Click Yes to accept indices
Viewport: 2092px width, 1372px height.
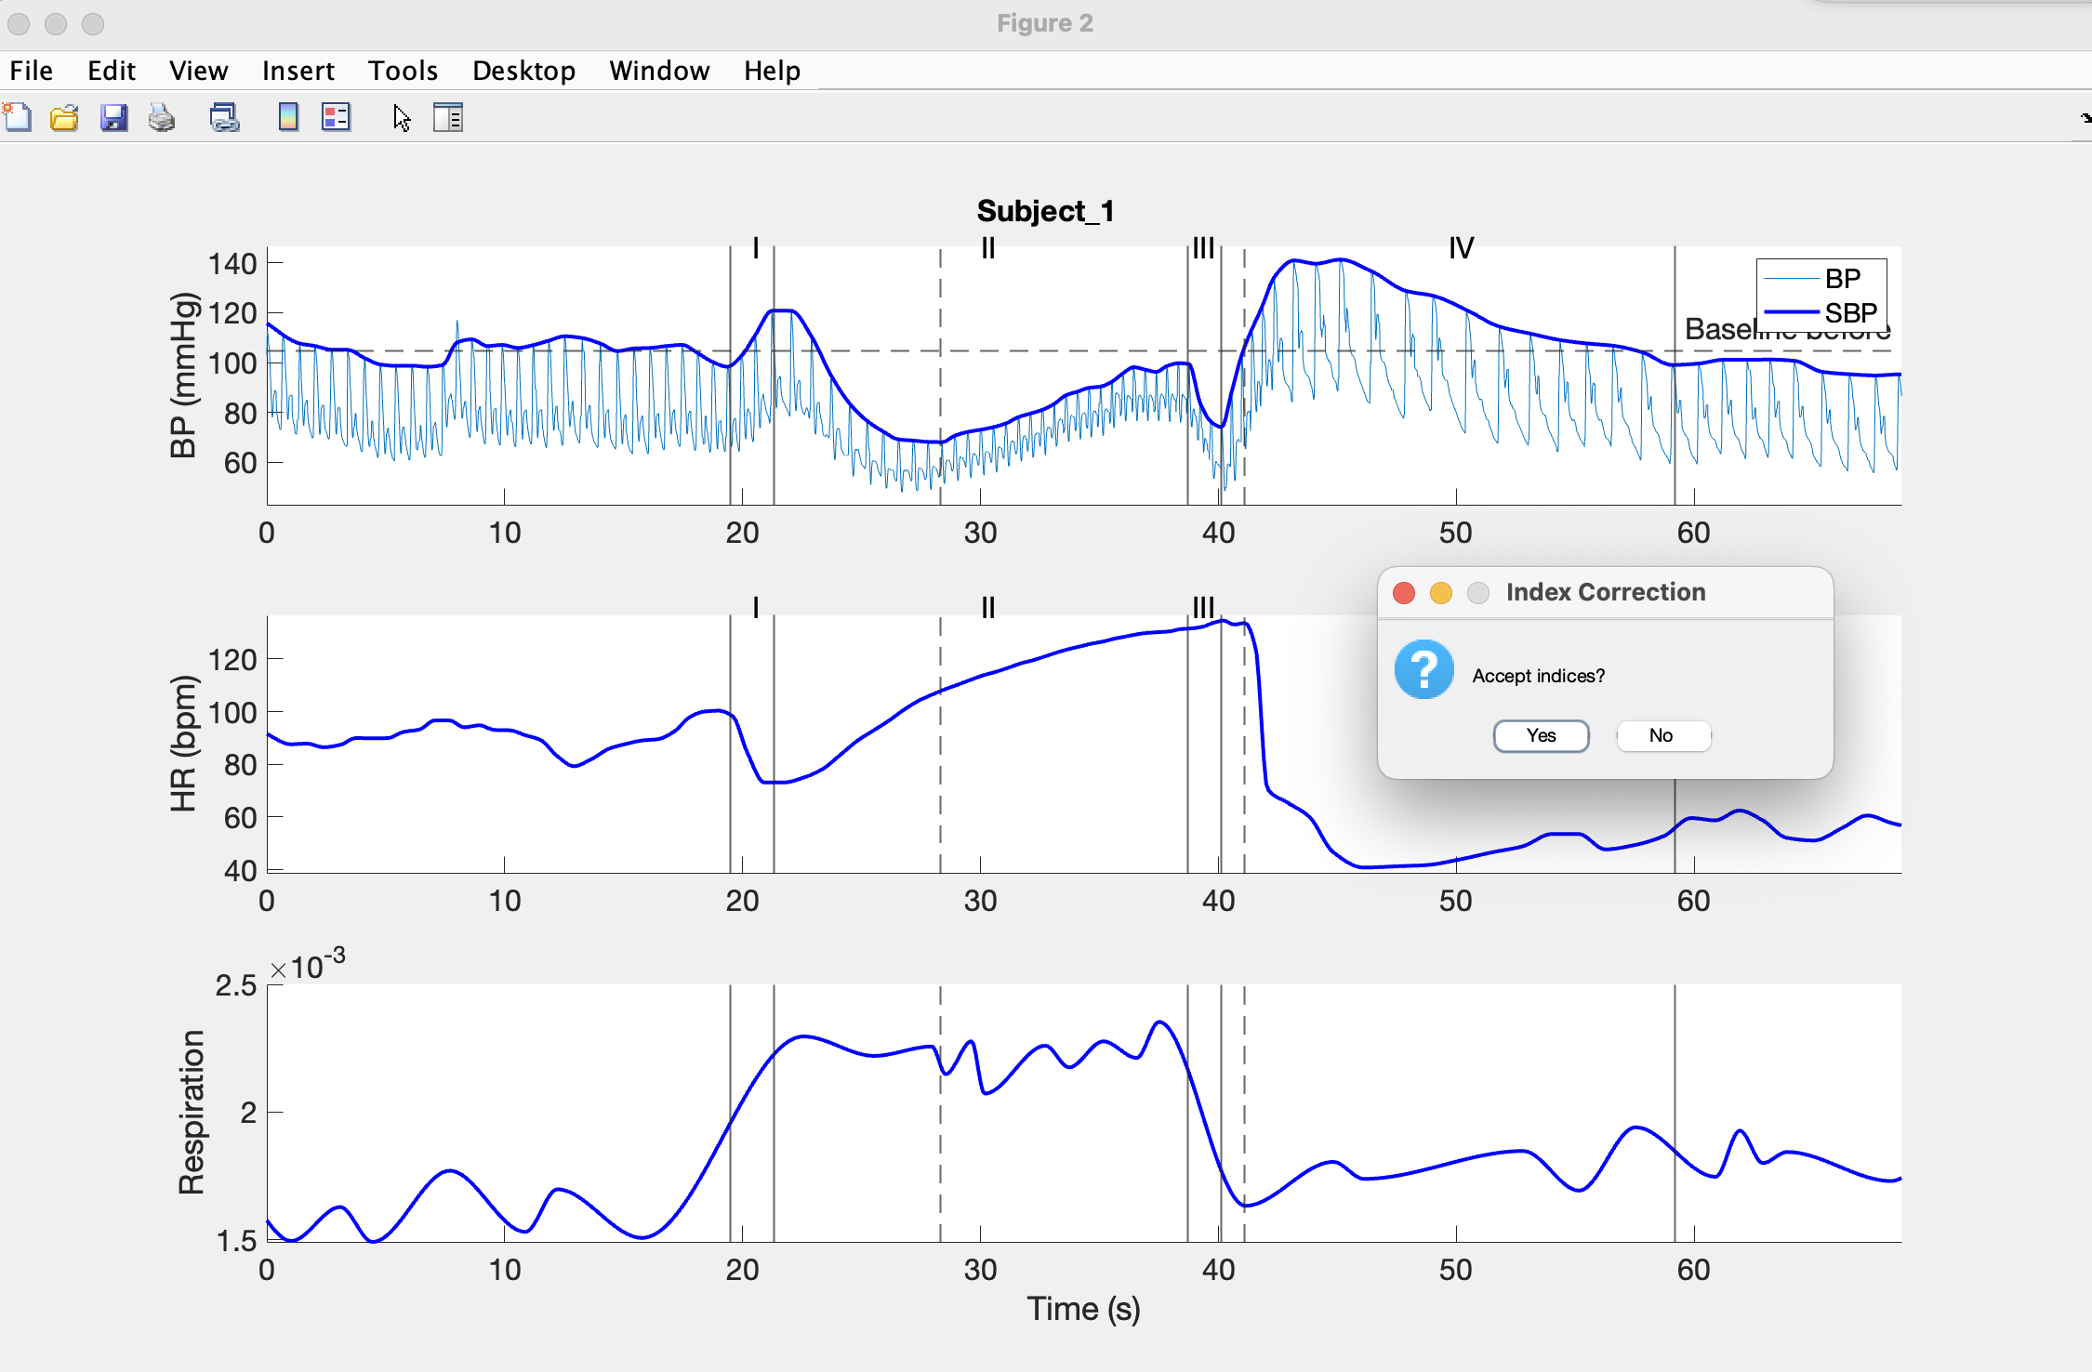(1541, 735)
